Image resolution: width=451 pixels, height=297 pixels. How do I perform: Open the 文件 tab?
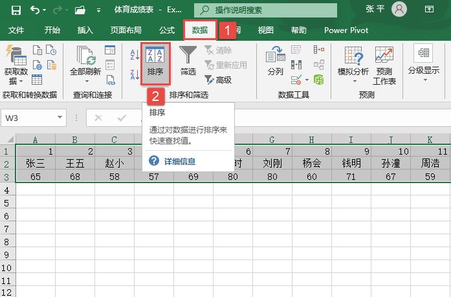pos(16,30)
